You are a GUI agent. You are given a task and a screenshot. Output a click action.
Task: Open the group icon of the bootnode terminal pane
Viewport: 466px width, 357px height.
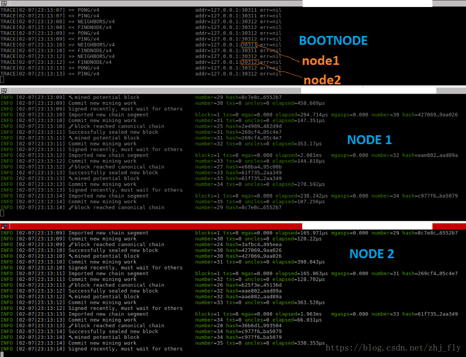[x=4, y=4]
